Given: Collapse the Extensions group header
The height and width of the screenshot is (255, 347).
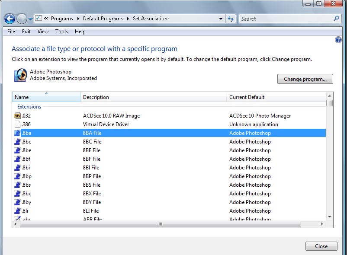Looking at the screenshot, I should [x=29, y=107].
